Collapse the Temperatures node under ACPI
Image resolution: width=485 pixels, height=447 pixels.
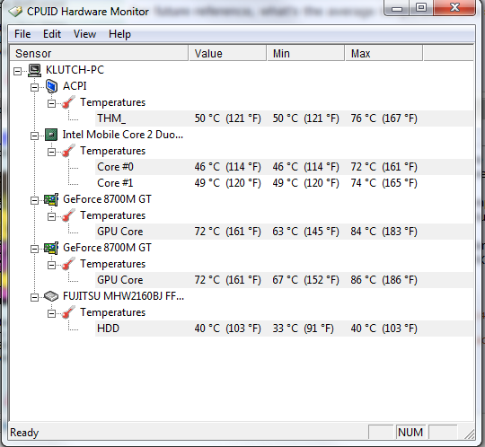click(52, 103)
